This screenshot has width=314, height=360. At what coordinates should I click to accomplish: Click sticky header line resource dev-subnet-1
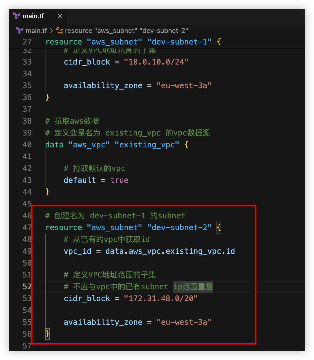[133, 42]
